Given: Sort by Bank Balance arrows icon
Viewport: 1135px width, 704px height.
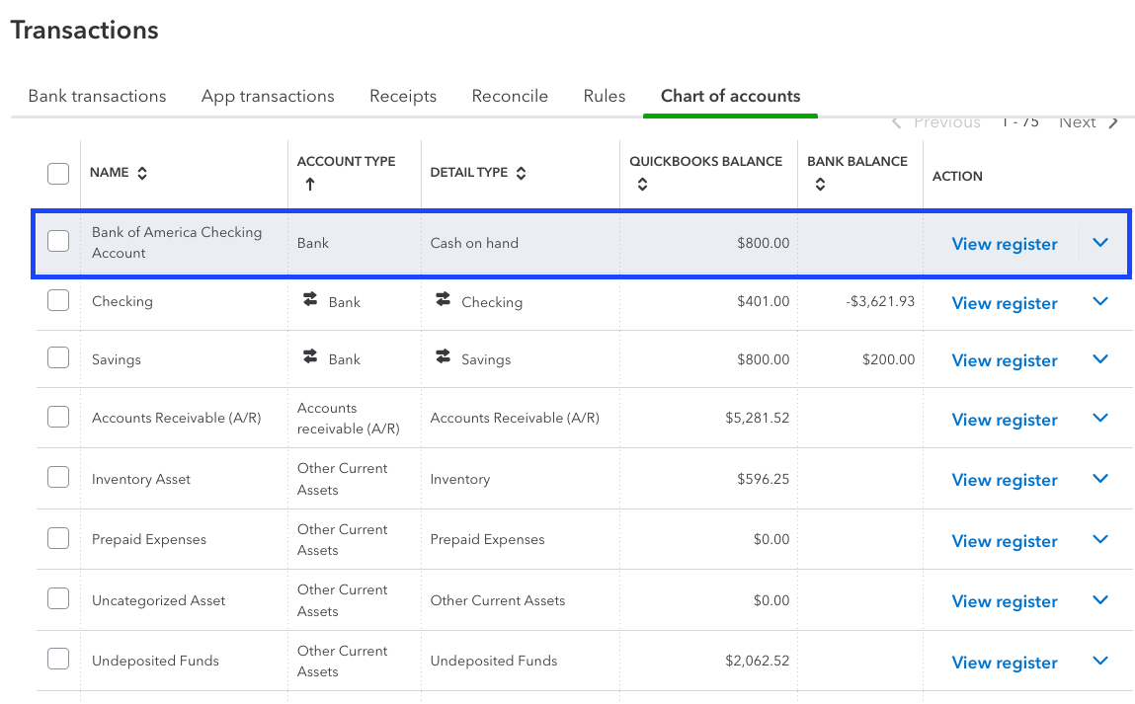Looking at the screenshot, I should tap(820, 185).
